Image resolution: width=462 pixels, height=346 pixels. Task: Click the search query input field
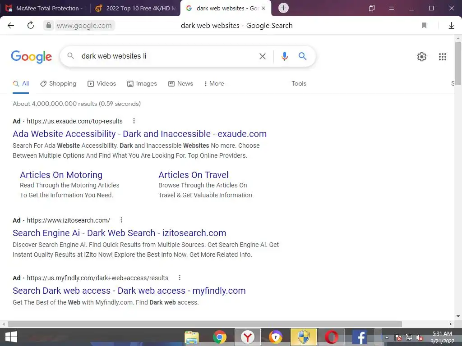[168, 56]
